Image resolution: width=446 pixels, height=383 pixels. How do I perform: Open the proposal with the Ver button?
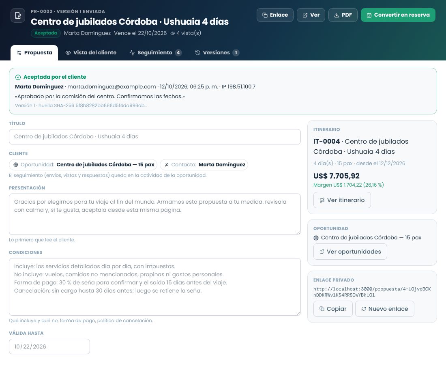311,15
